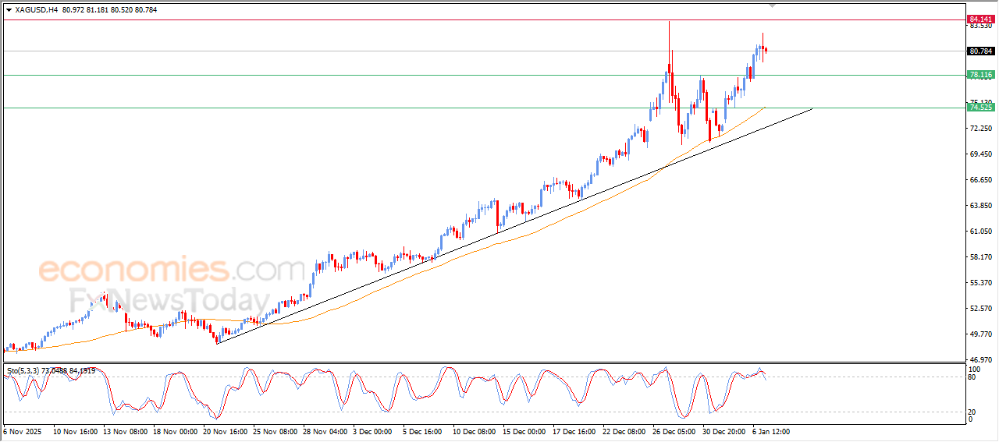Screen dimensions: 999x442
Task: Click the 5 Dec 16:00 time label
Action: (422, 430)
